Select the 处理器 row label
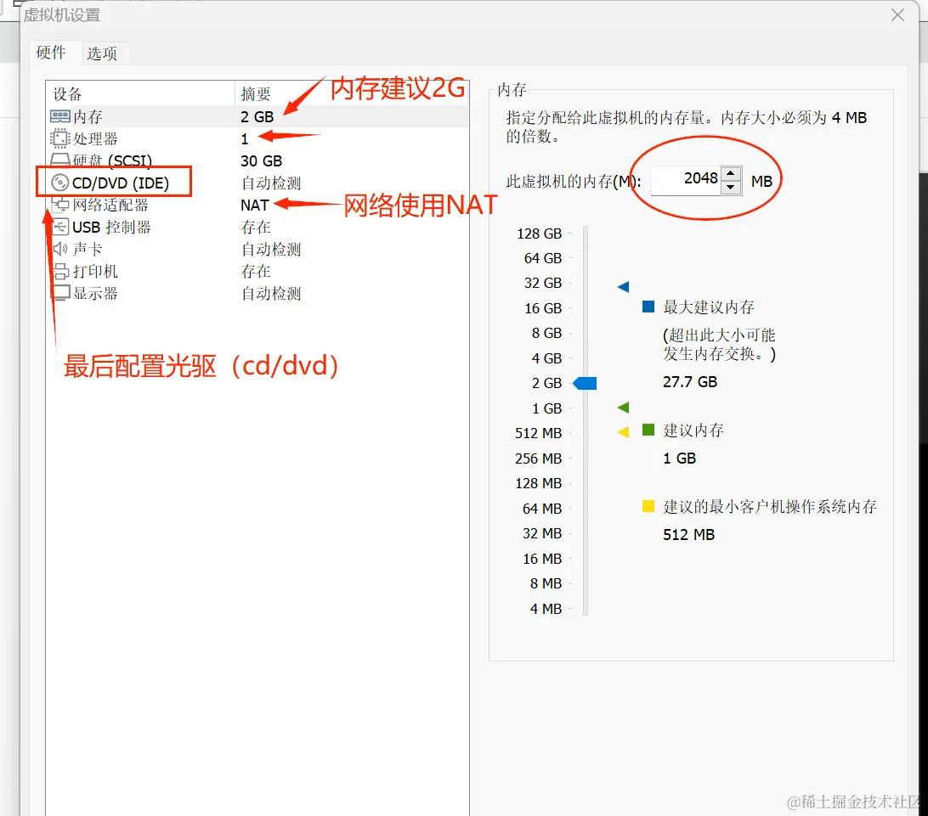Image resolution: width=928 pixels, height=816 pixels. [x=95, y=139]
